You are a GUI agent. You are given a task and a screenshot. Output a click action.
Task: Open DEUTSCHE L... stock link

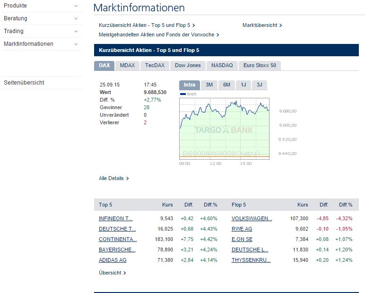(x=250, y=250)
